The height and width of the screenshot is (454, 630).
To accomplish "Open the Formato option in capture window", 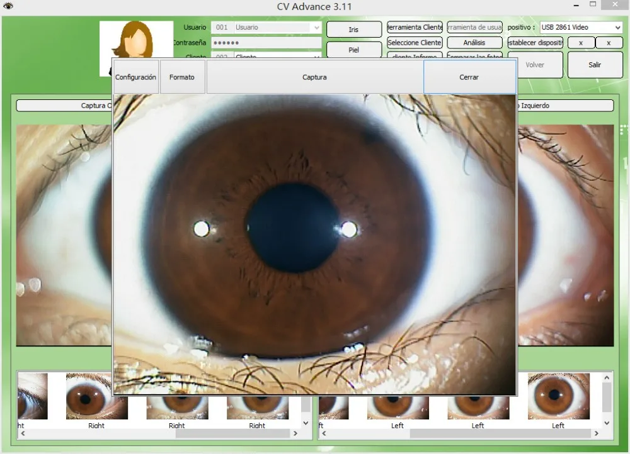I will click(x=182, y=77).
